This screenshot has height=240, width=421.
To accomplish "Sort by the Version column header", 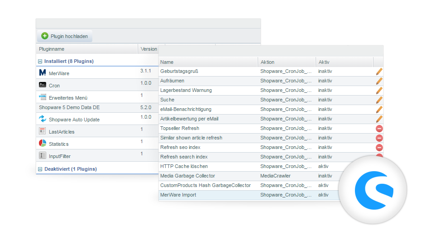I will click(148, 49).
